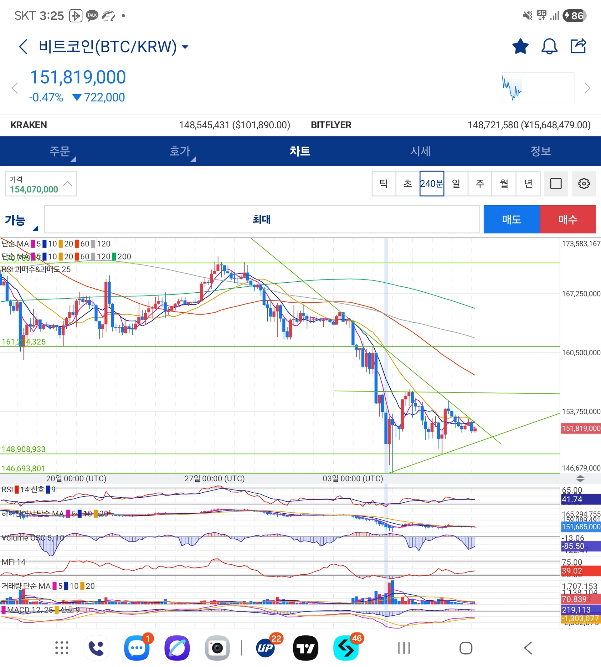
Task: Switch to the 시세 tab
Action: point(420,151)
